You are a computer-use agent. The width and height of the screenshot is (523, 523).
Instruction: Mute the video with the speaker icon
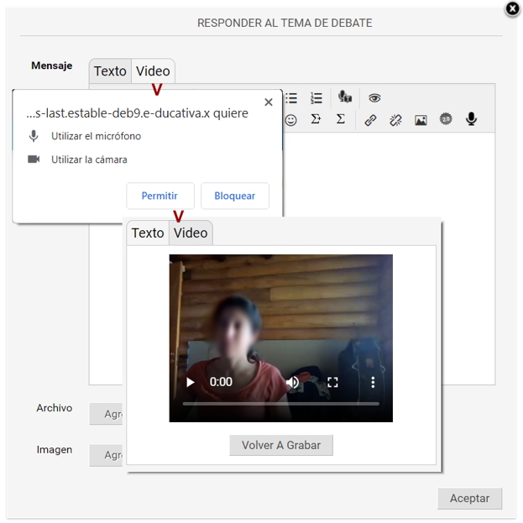pyautogui.click(x=292, y=382)
